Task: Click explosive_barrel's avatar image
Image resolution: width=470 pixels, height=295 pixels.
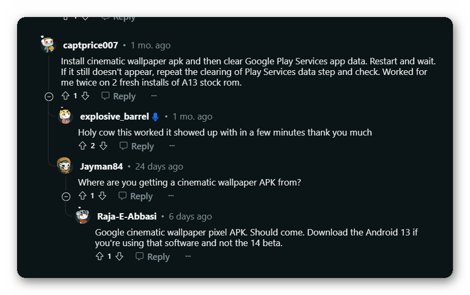Action: point(65,116)
